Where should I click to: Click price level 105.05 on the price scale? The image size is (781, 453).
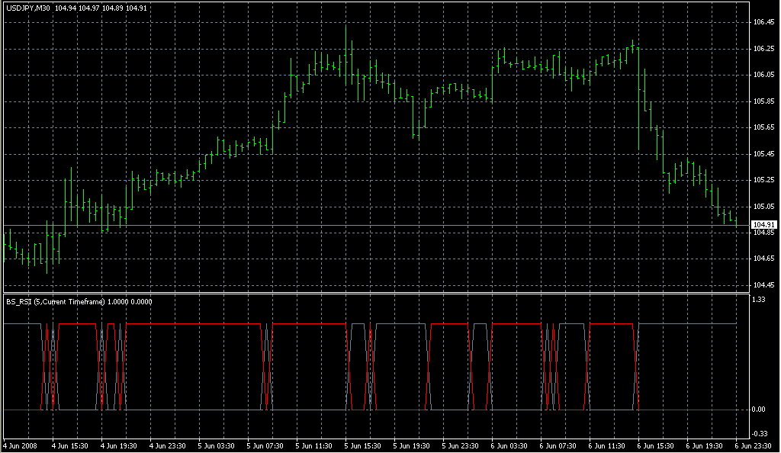764,206
